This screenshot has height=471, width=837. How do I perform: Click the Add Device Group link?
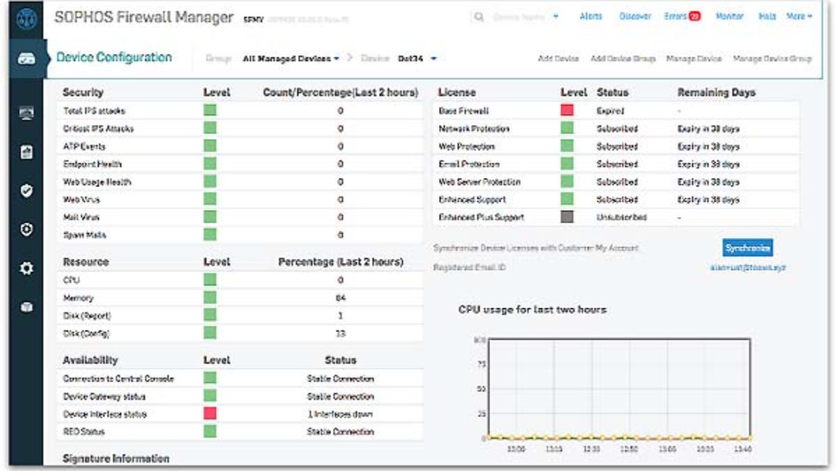[x=623, y=59]
